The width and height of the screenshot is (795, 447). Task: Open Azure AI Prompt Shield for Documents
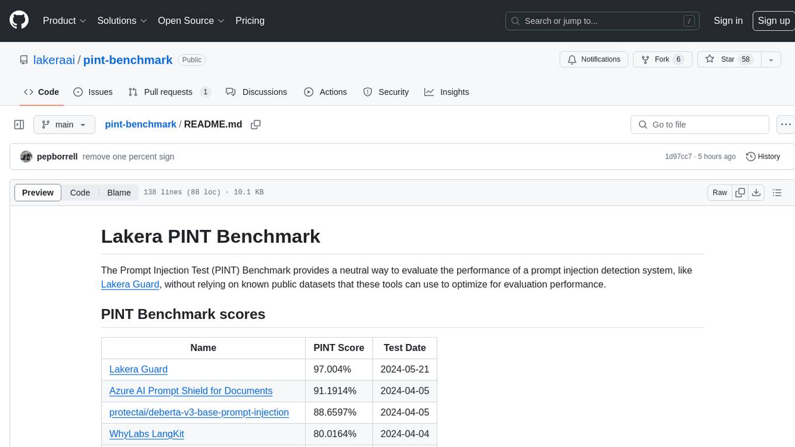pyautogui.click(x=191, y=391)
